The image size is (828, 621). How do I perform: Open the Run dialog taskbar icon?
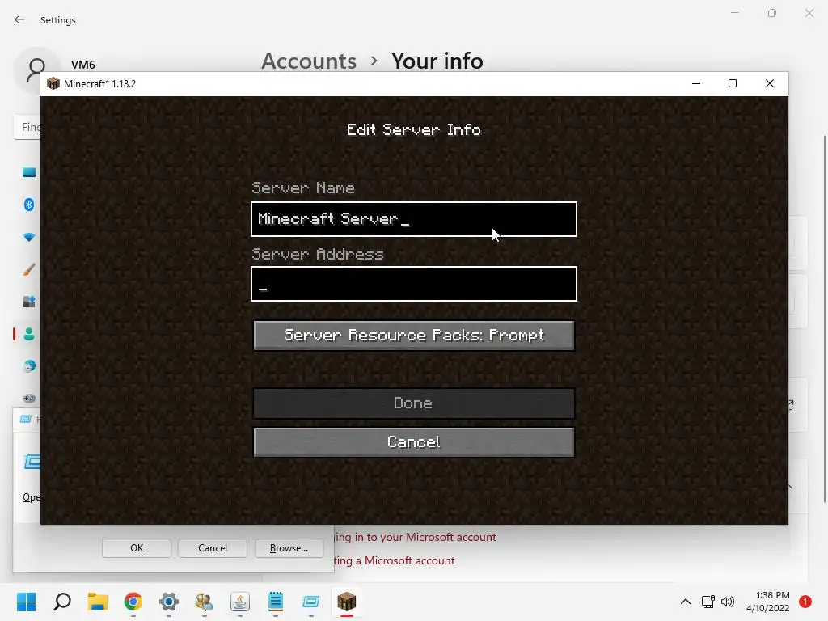[311, 602]
